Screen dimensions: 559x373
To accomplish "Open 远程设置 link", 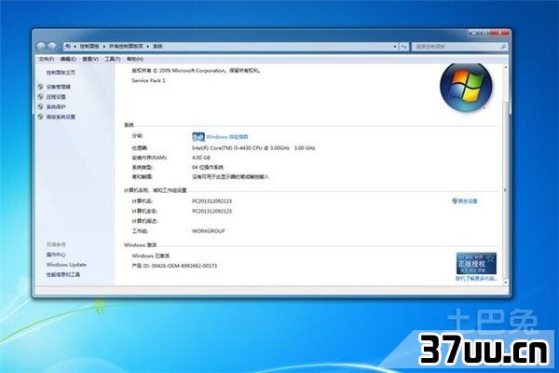I will pos(56,97).
